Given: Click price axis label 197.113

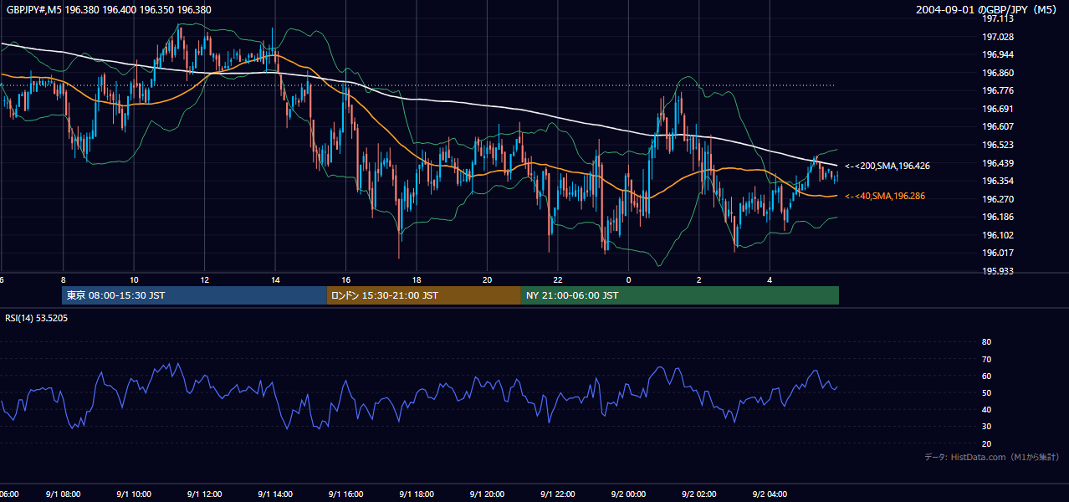Looking at the screenshot, I should point(998,19).
